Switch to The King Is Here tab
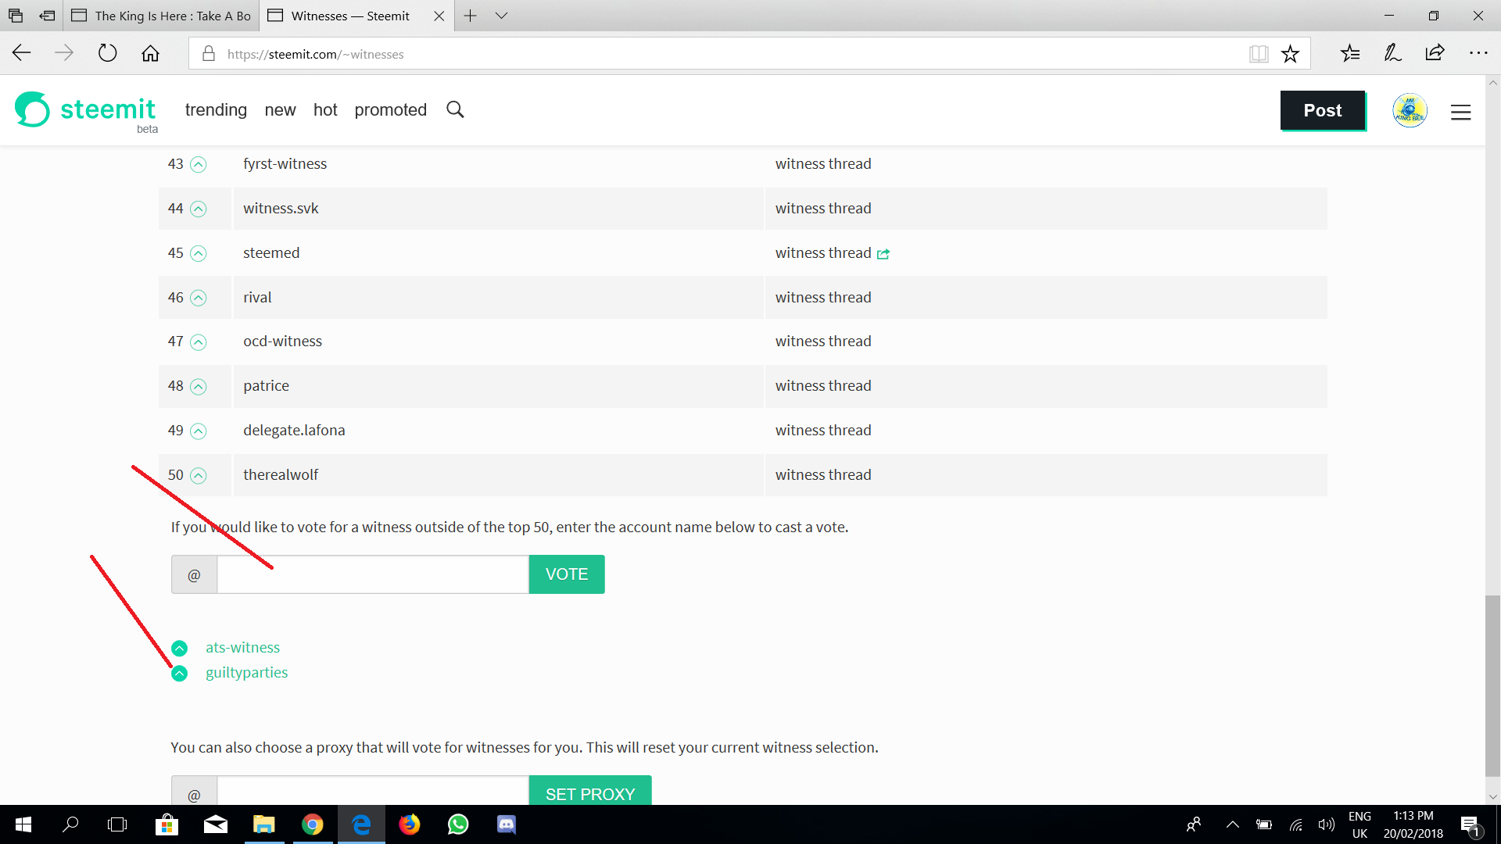Image resolution: width=1501 pixels, height=844 pixels. pyautogui.click(x=161, y=16)
